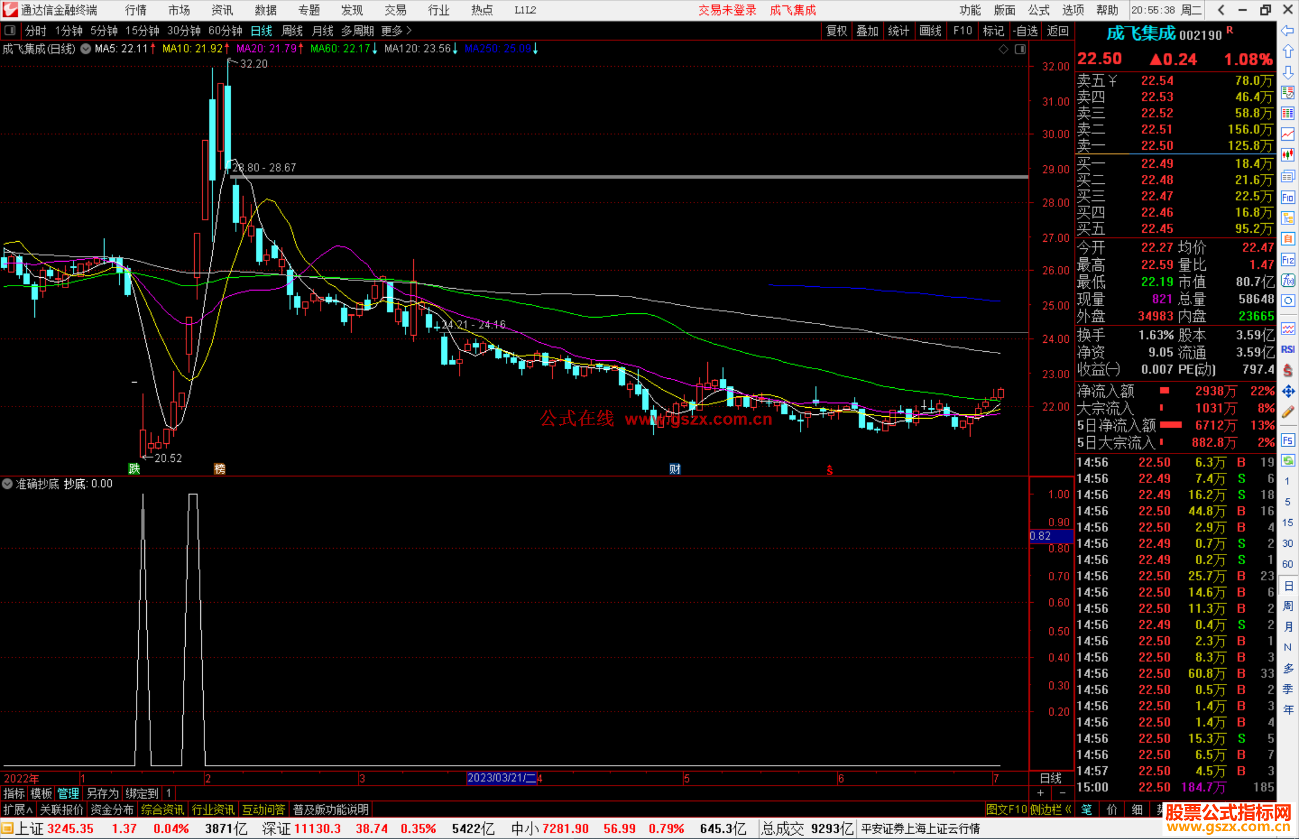1299x839 pixels.
Task: Click the 画线 drawing button
Action: point(930,30)
